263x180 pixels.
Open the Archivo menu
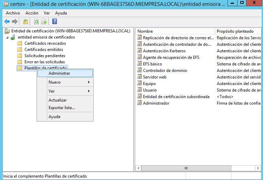point(13,13)
